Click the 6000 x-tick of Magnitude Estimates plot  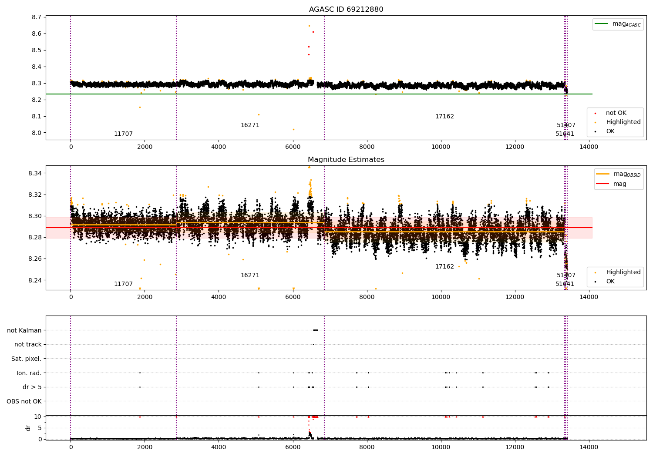293,297
